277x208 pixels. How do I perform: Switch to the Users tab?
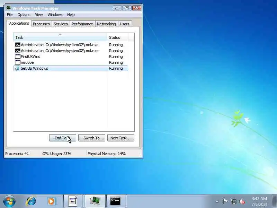tap(125, 24)
